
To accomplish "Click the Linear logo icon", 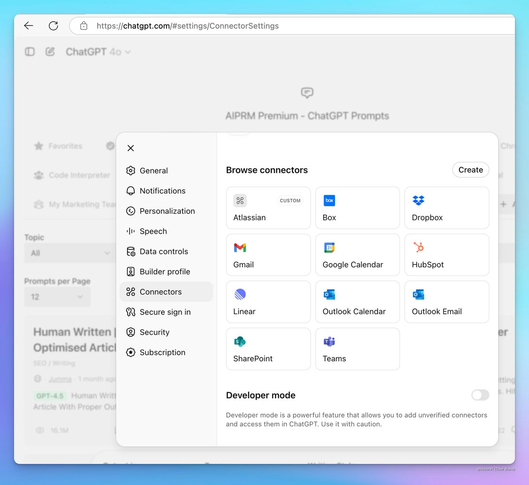I will pyautogui.click(x=240, y=294).
